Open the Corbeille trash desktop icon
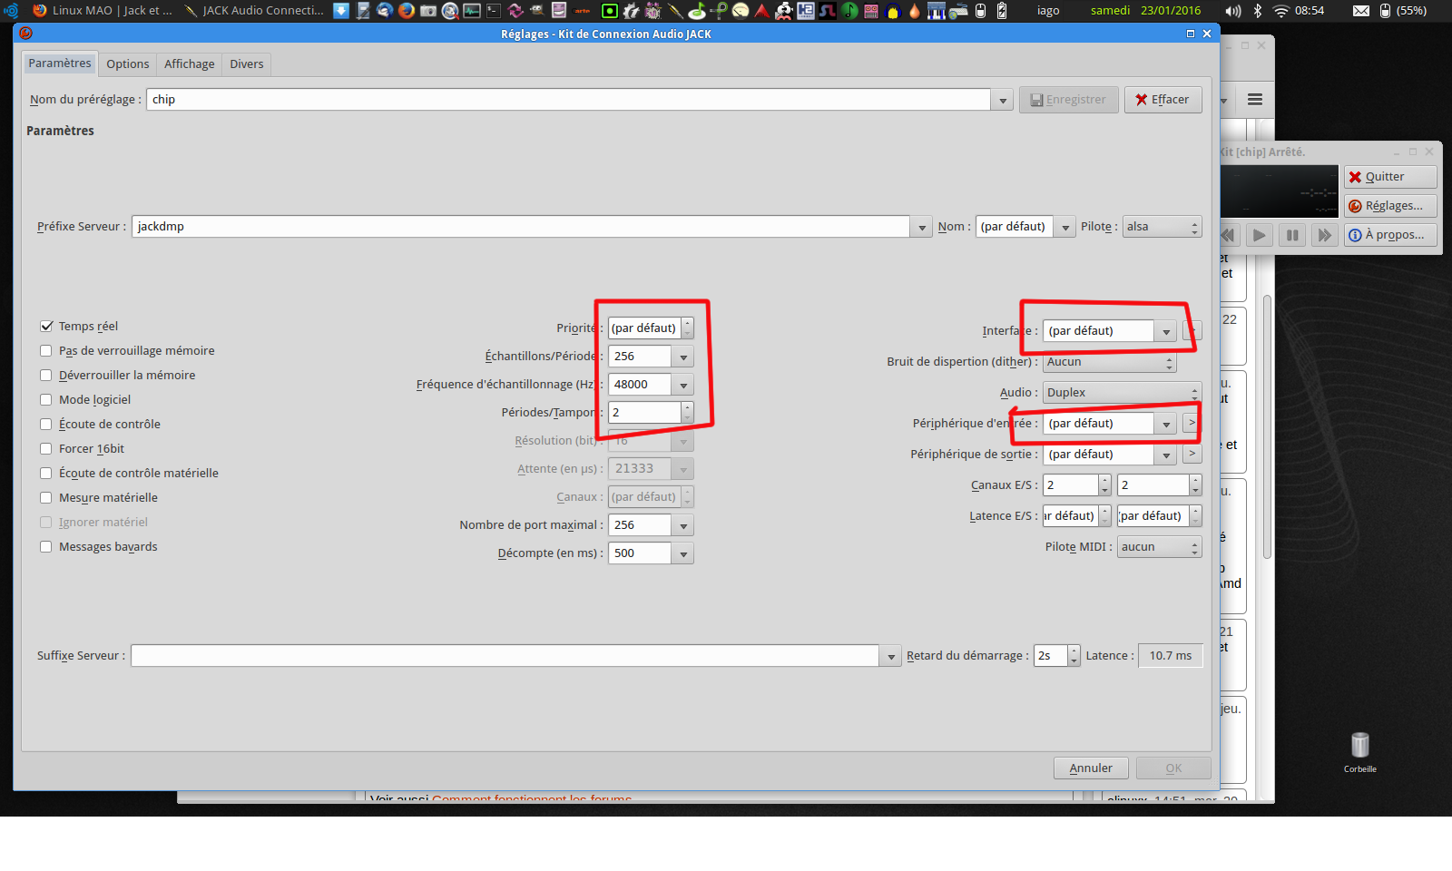Viewport: 1452px width, 871px height. point(1359,752)
